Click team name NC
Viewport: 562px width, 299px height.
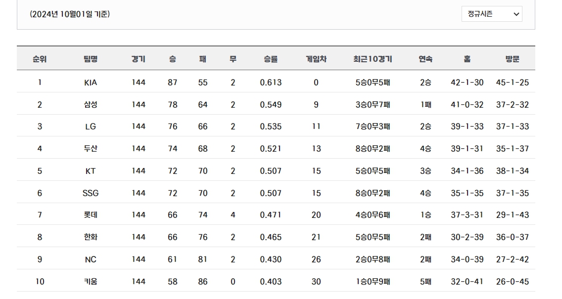[91, 259]
